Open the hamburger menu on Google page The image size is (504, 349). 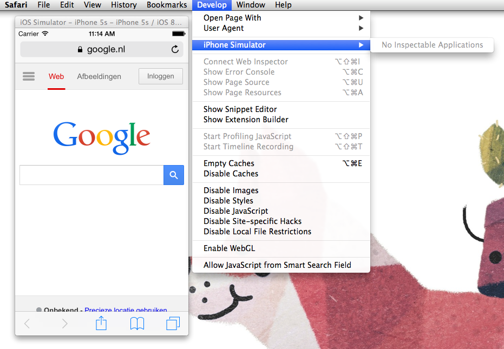pyautogui.click(x=29, y=76)
